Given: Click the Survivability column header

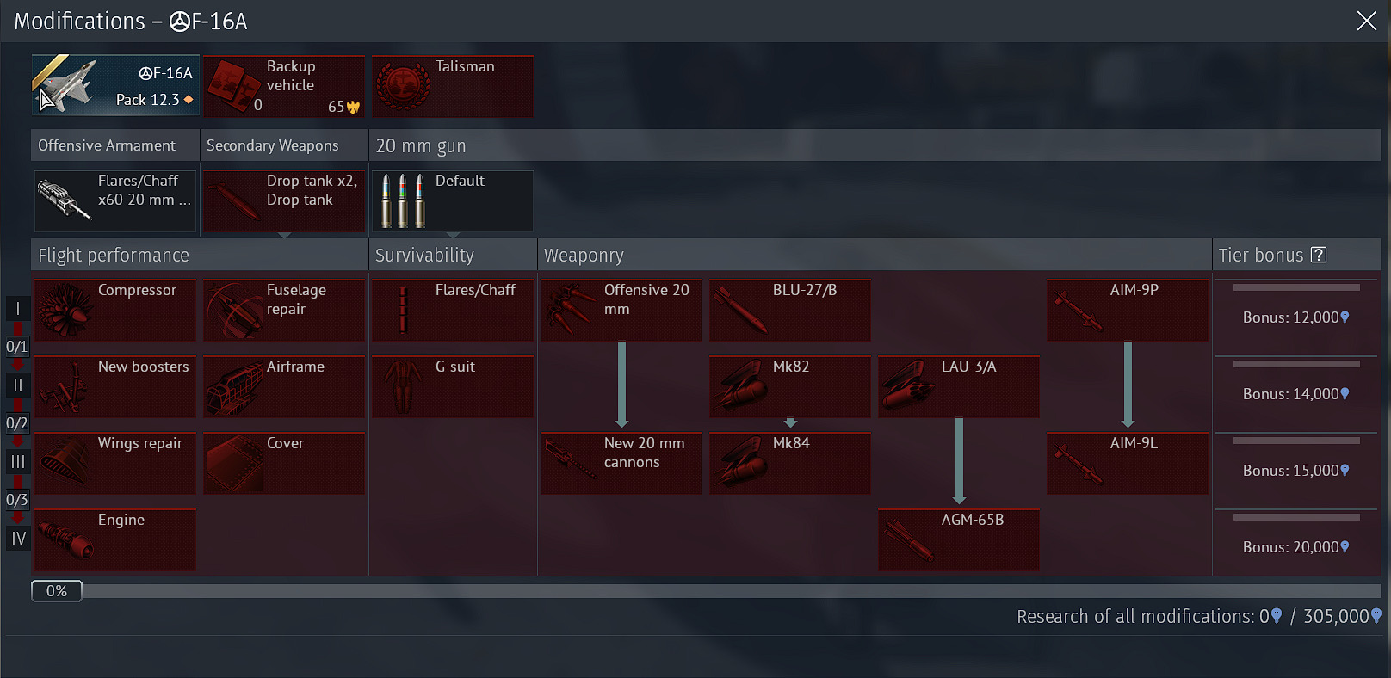Looking at the screenshot, I should 453,255.
